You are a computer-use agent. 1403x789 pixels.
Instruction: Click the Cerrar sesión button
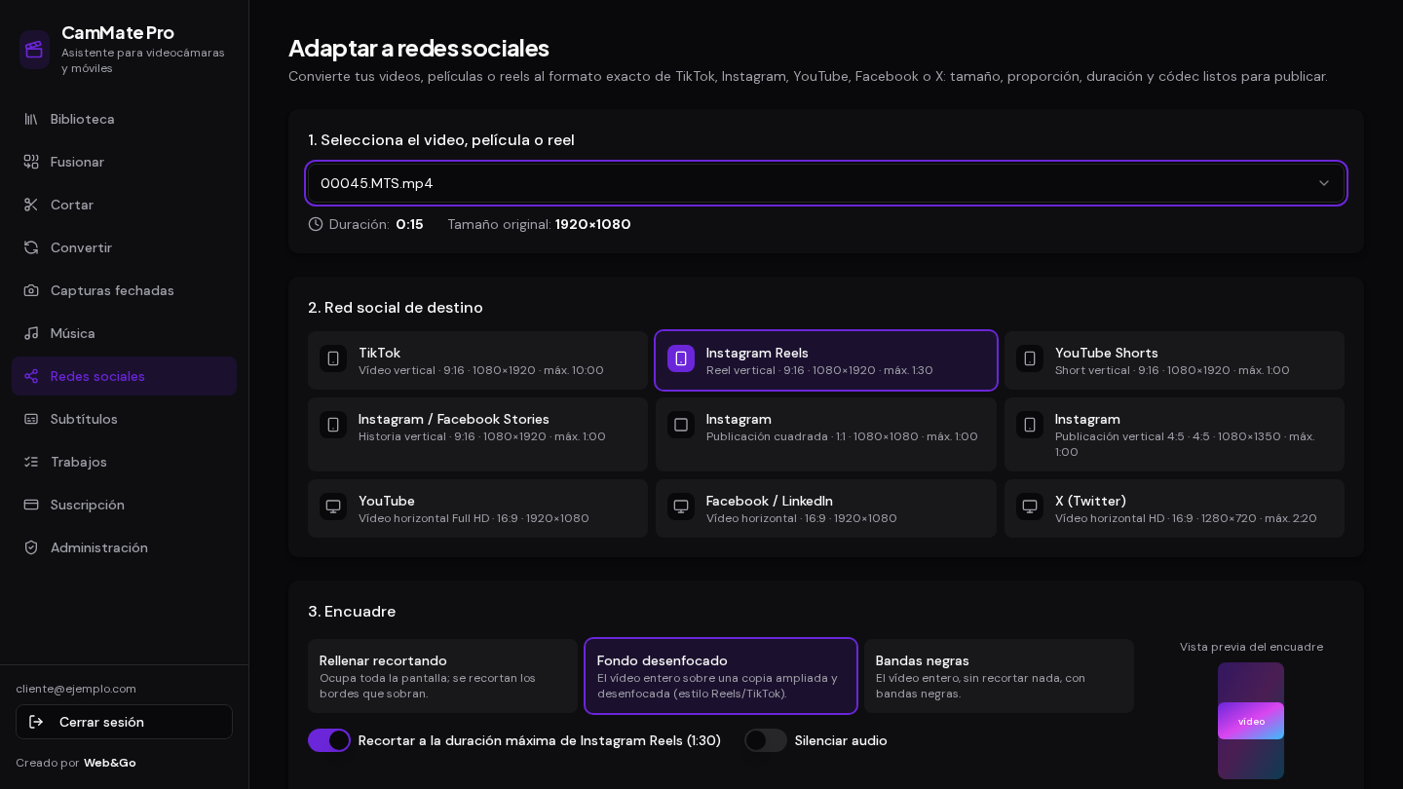coord(124,722)
